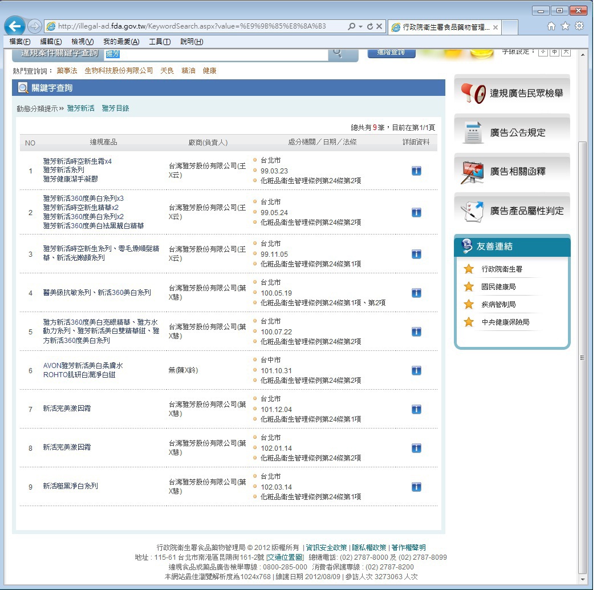Viewport: 601px width, 590px height.
Task: Click the 交通位置圖 footer link
Action: pos(285,557)
